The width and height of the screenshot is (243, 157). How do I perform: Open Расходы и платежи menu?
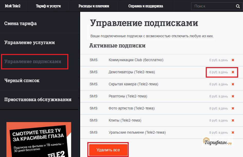tap(94, 6)
